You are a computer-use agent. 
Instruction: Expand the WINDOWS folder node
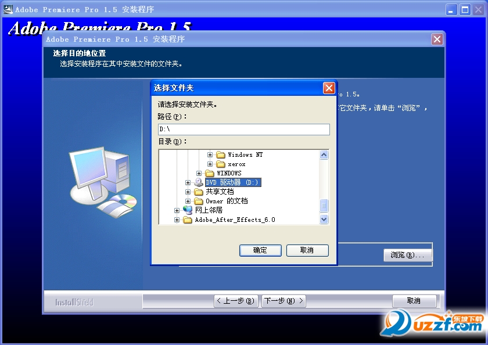click(199, 173)
